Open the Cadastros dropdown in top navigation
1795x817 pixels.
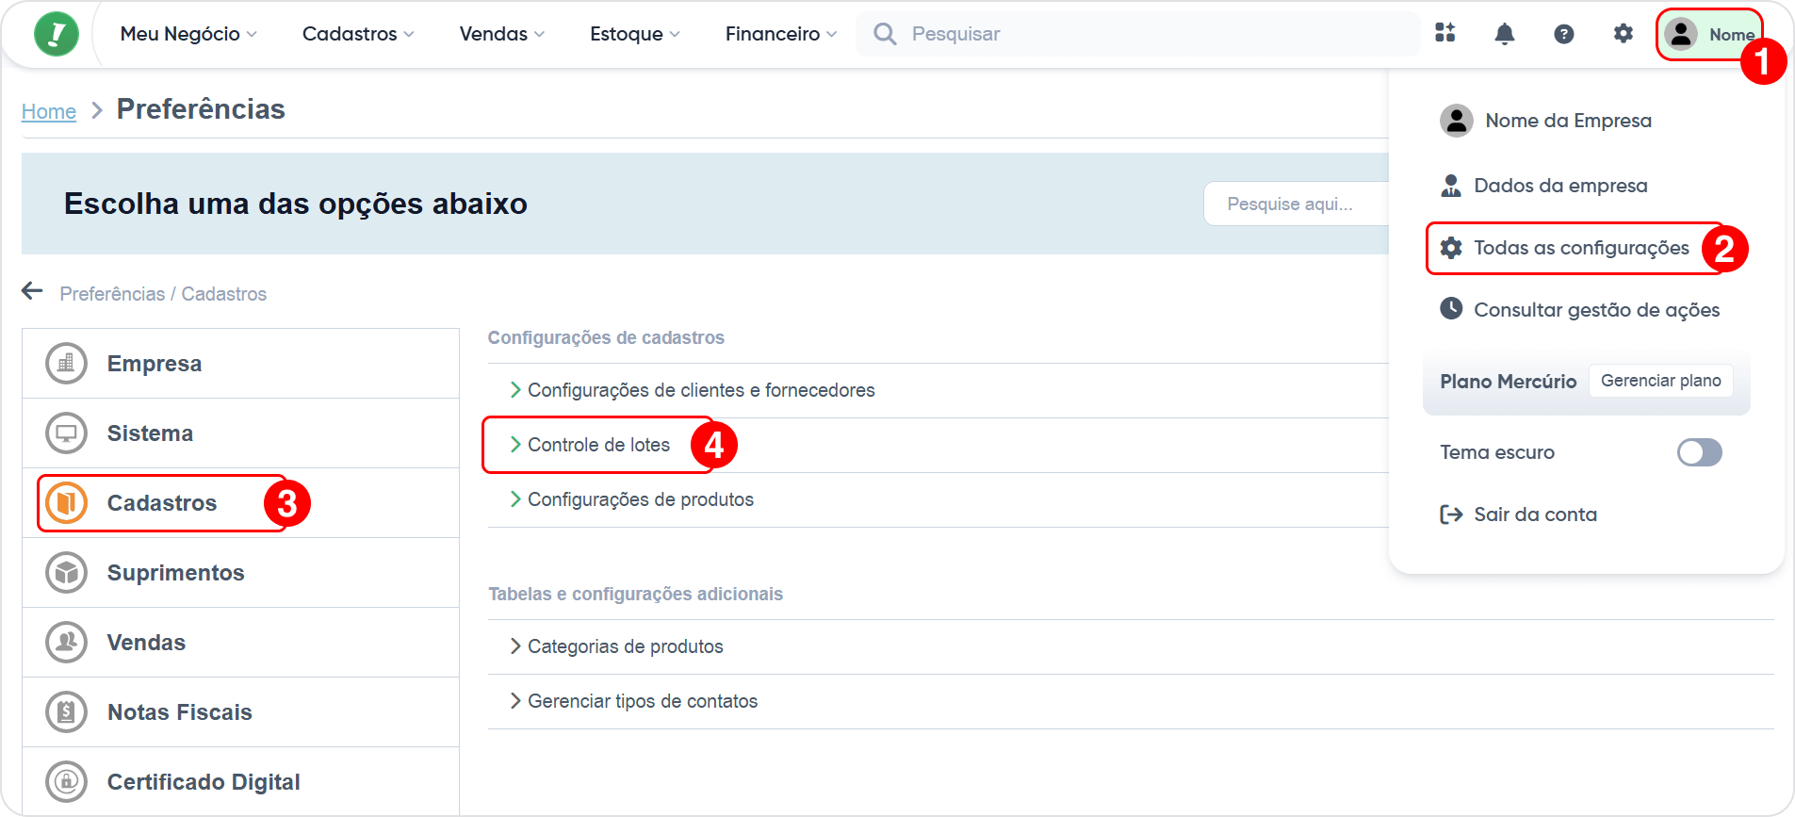pos(358,34)
